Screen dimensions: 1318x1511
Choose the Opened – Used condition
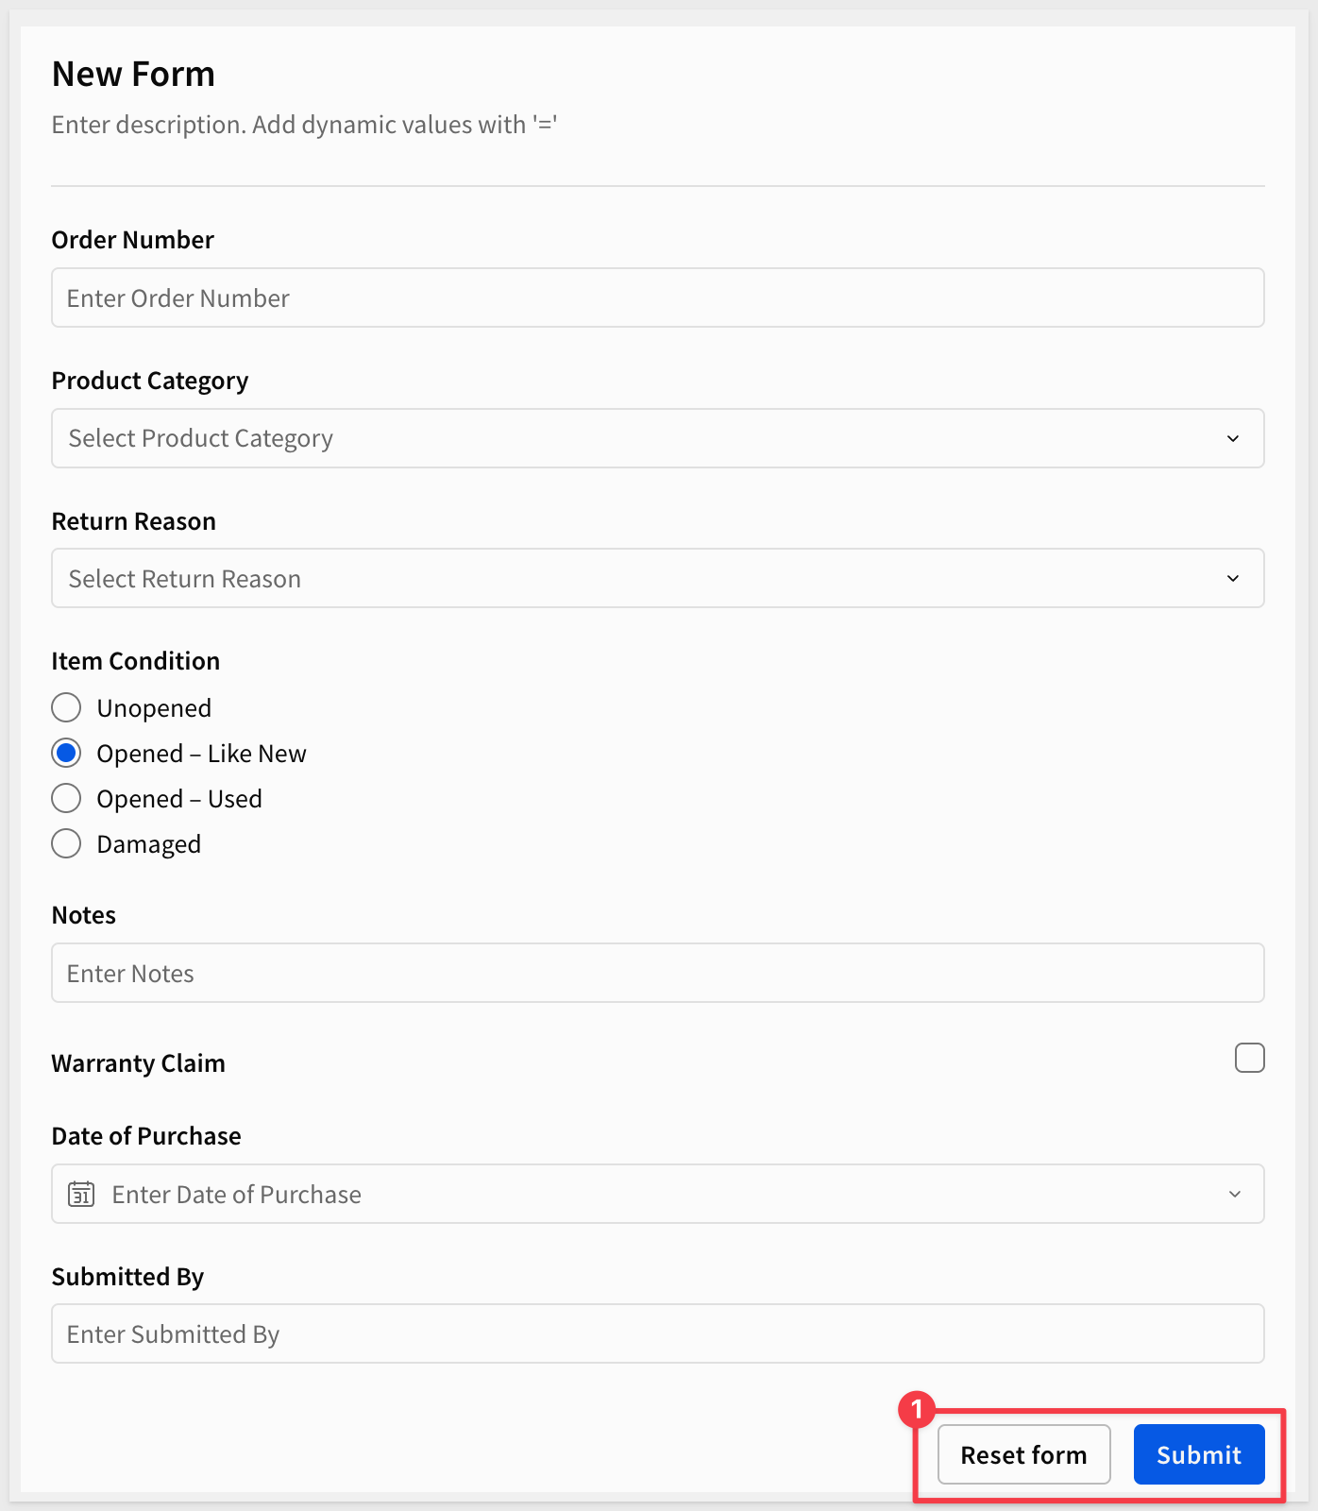tap(66, 798)
